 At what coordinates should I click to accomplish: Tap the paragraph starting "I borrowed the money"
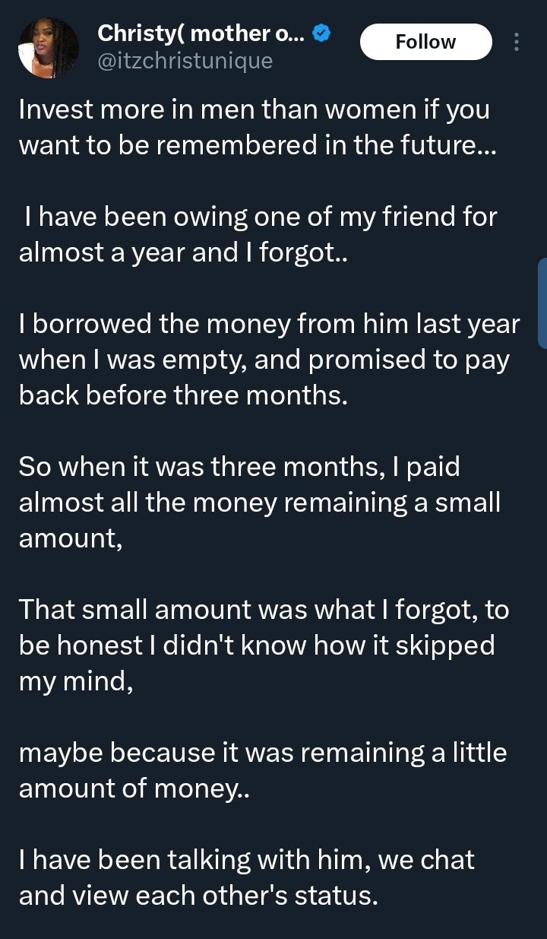pos(269,359)
